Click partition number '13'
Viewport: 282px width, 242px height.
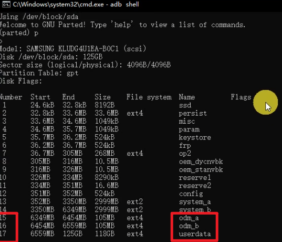(x=3, y=201)
